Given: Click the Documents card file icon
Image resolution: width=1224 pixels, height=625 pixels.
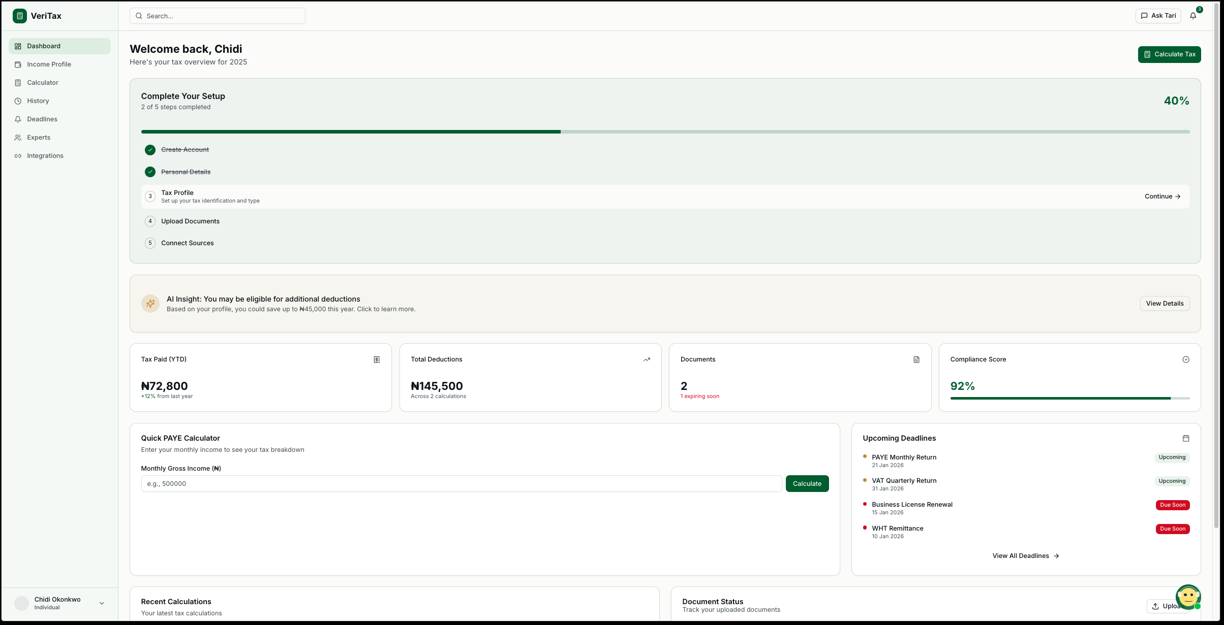Looking at the screenshot, I should pyautogui.click(x=916, y=359).
